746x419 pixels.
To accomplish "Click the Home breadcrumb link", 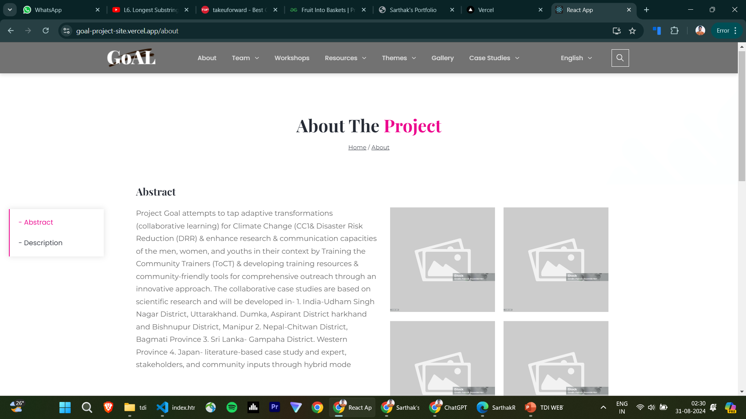I will [357, 147].
